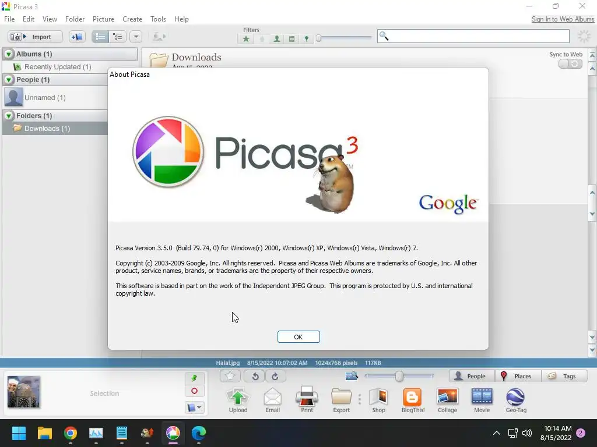Viewport: 597px width, 447px height.
Task: Switch to tree folder view
Action: pos(118,37)
